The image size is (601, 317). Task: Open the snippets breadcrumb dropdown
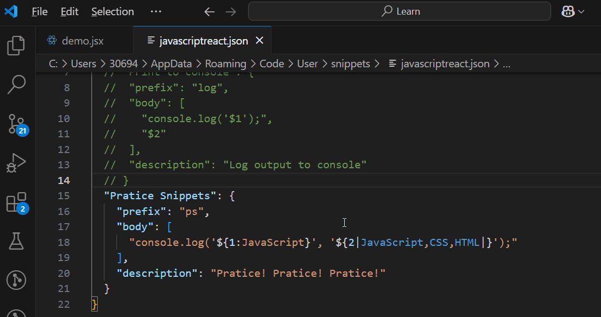350,64
